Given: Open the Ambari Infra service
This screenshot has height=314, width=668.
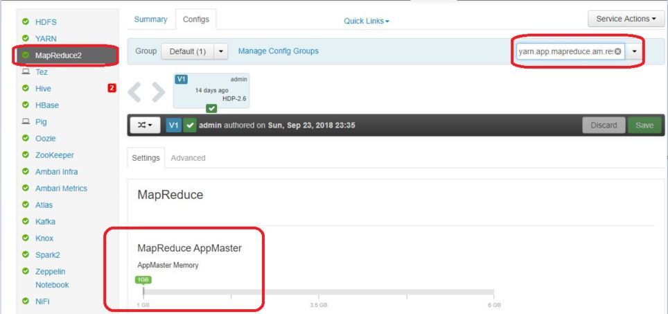Looking at the screenshot, I should pos(56,172).
